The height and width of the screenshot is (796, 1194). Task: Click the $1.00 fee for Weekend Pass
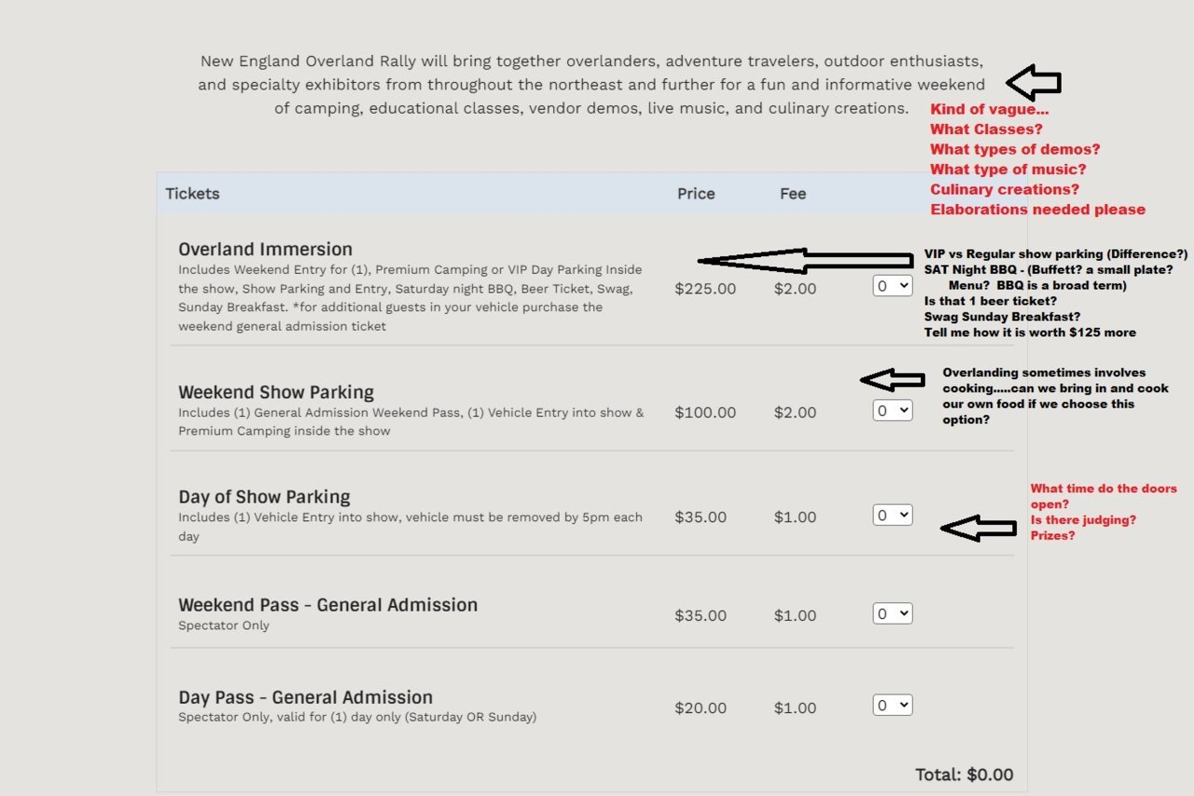[x=795, y=615]
